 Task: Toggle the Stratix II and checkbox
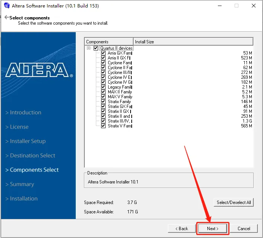coord(103,117)
